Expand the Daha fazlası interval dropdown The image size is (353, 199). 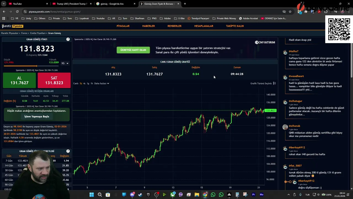tap(101, 83)
